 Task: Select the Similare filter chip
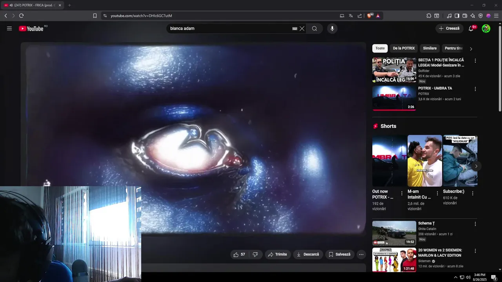tap(429, 49)
